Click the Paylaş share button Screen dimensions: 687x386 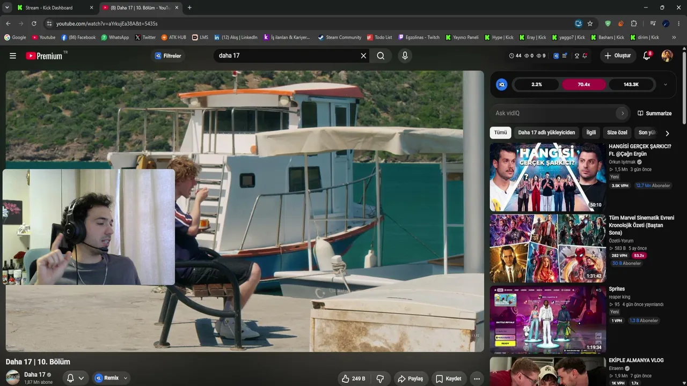(411, 378)
